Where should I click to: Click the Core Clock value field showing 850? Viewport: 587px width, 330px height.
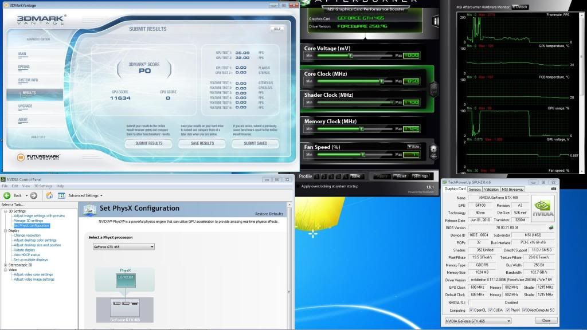pyautogui.click(x=412, y=81)
